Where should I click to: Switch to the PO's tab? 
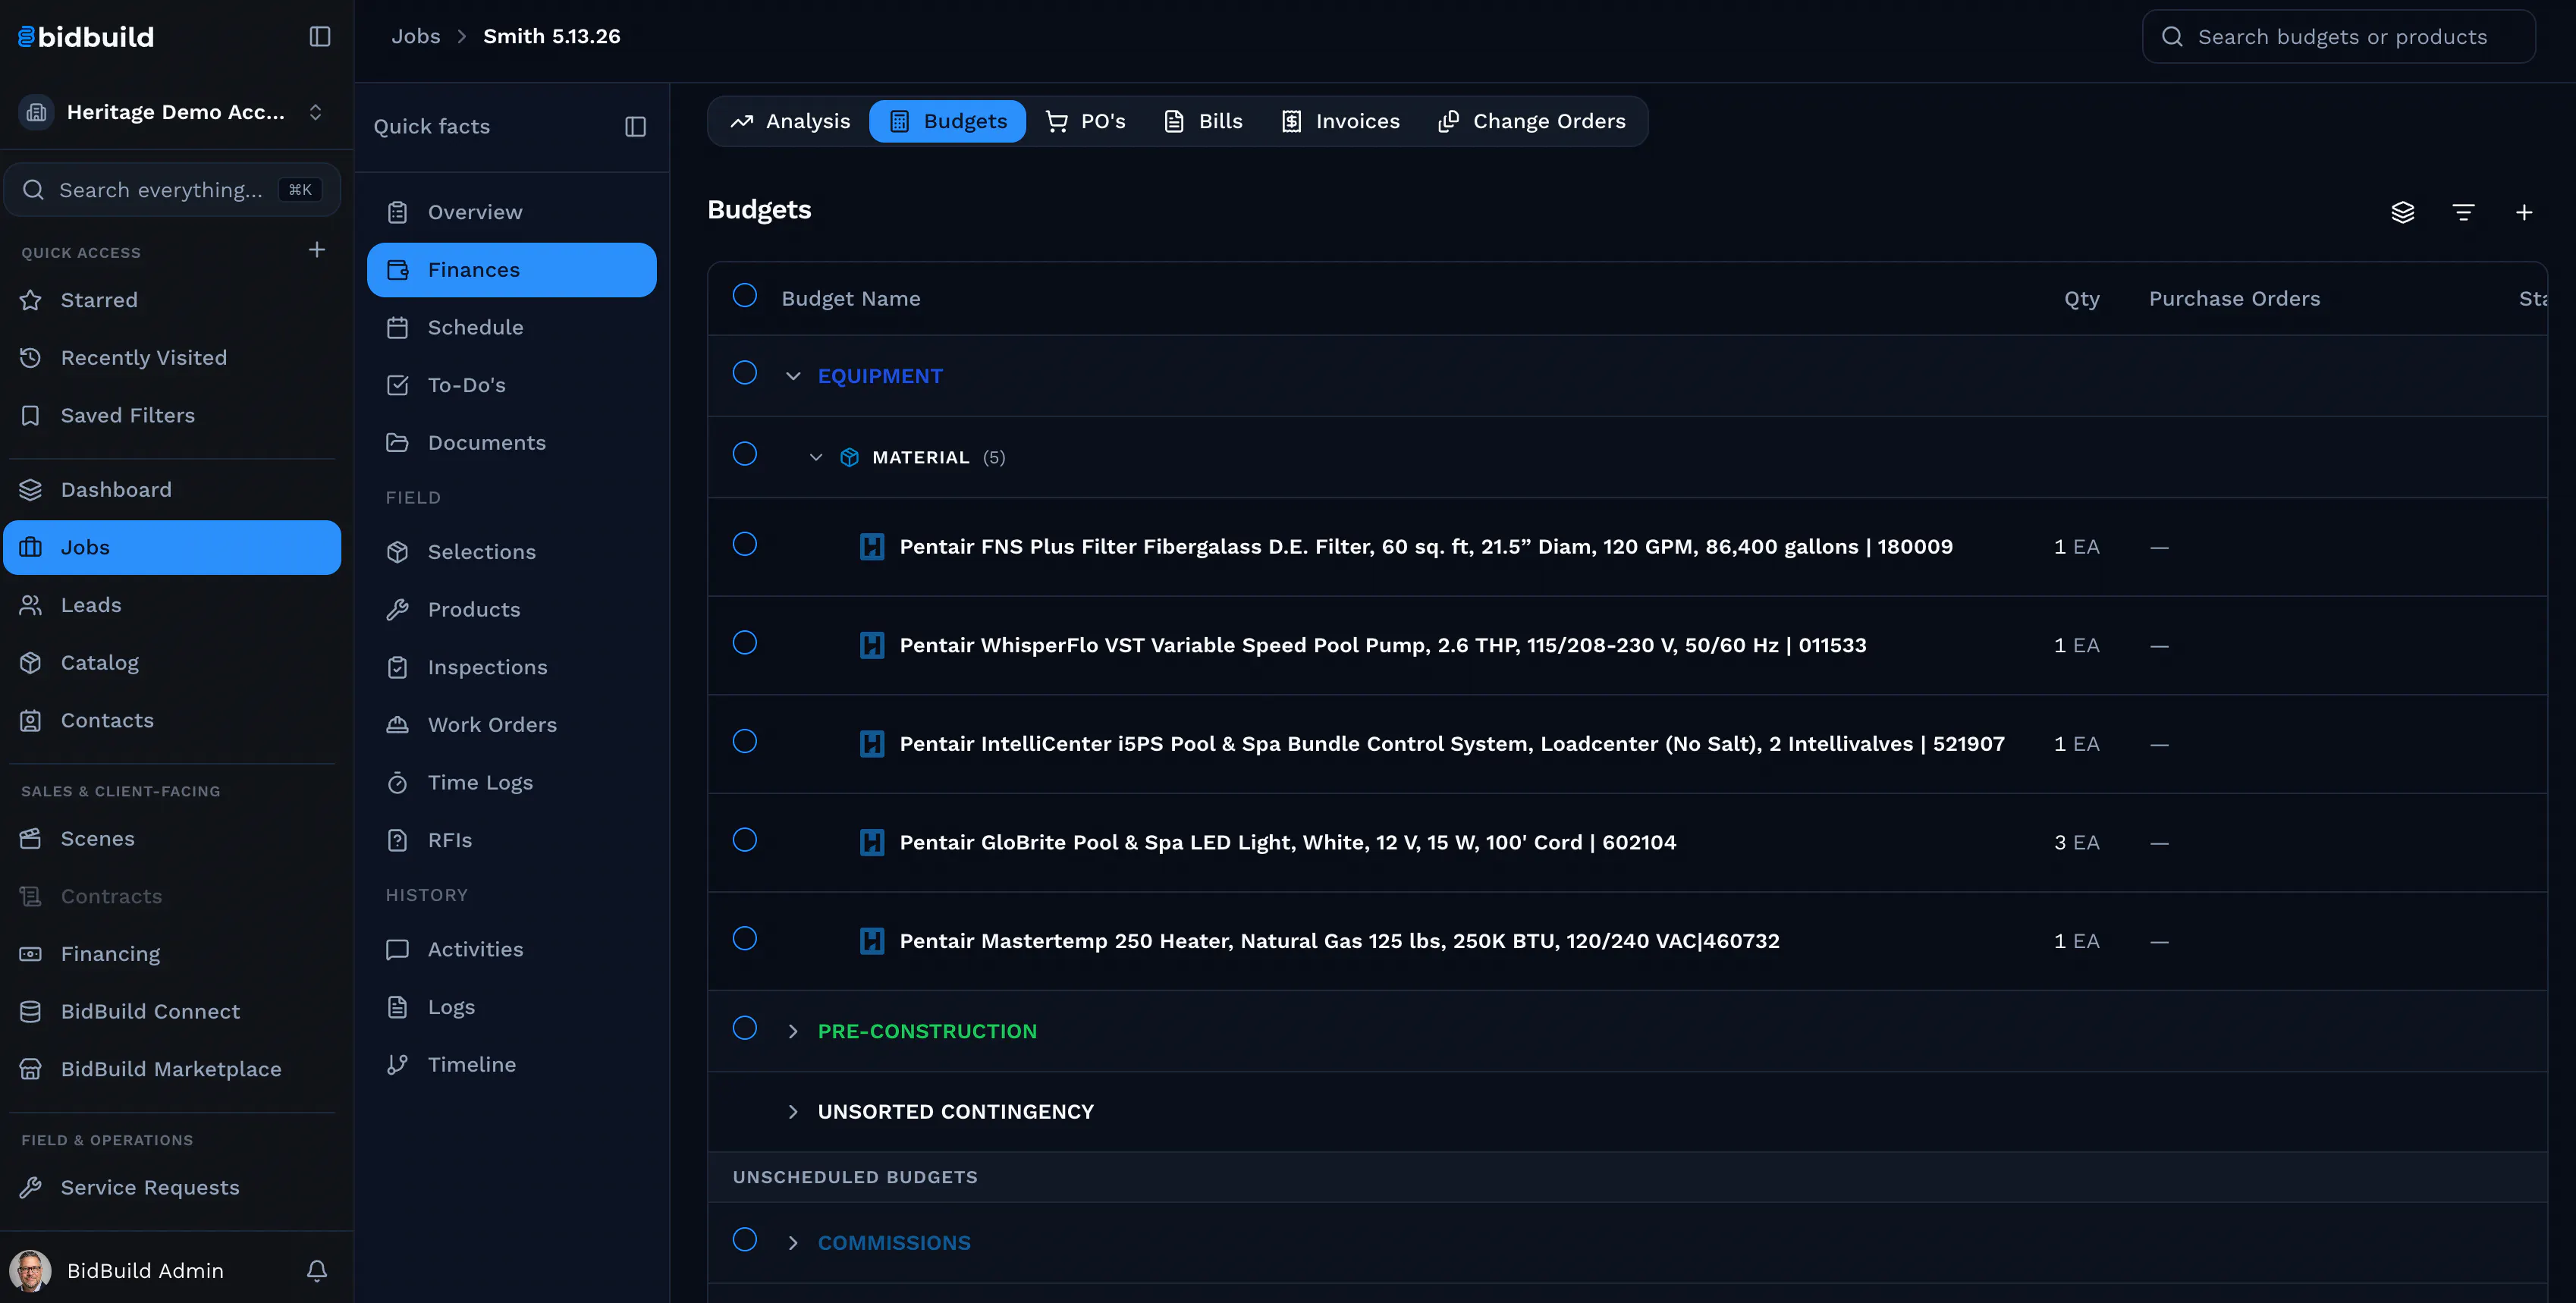(1085, 122)
